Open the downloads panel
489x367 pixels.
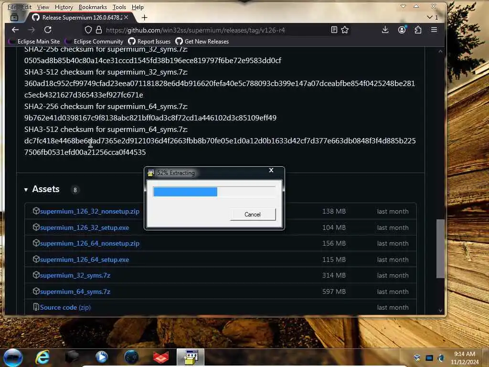(385, 30)
